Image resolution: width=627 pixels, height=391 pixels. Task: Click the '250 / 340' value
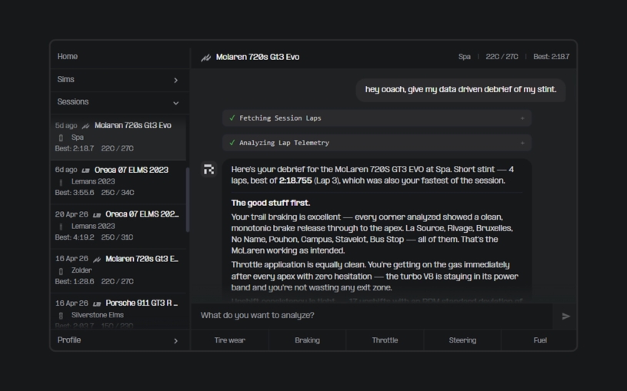pyautogui.click(x=118, y=193)
